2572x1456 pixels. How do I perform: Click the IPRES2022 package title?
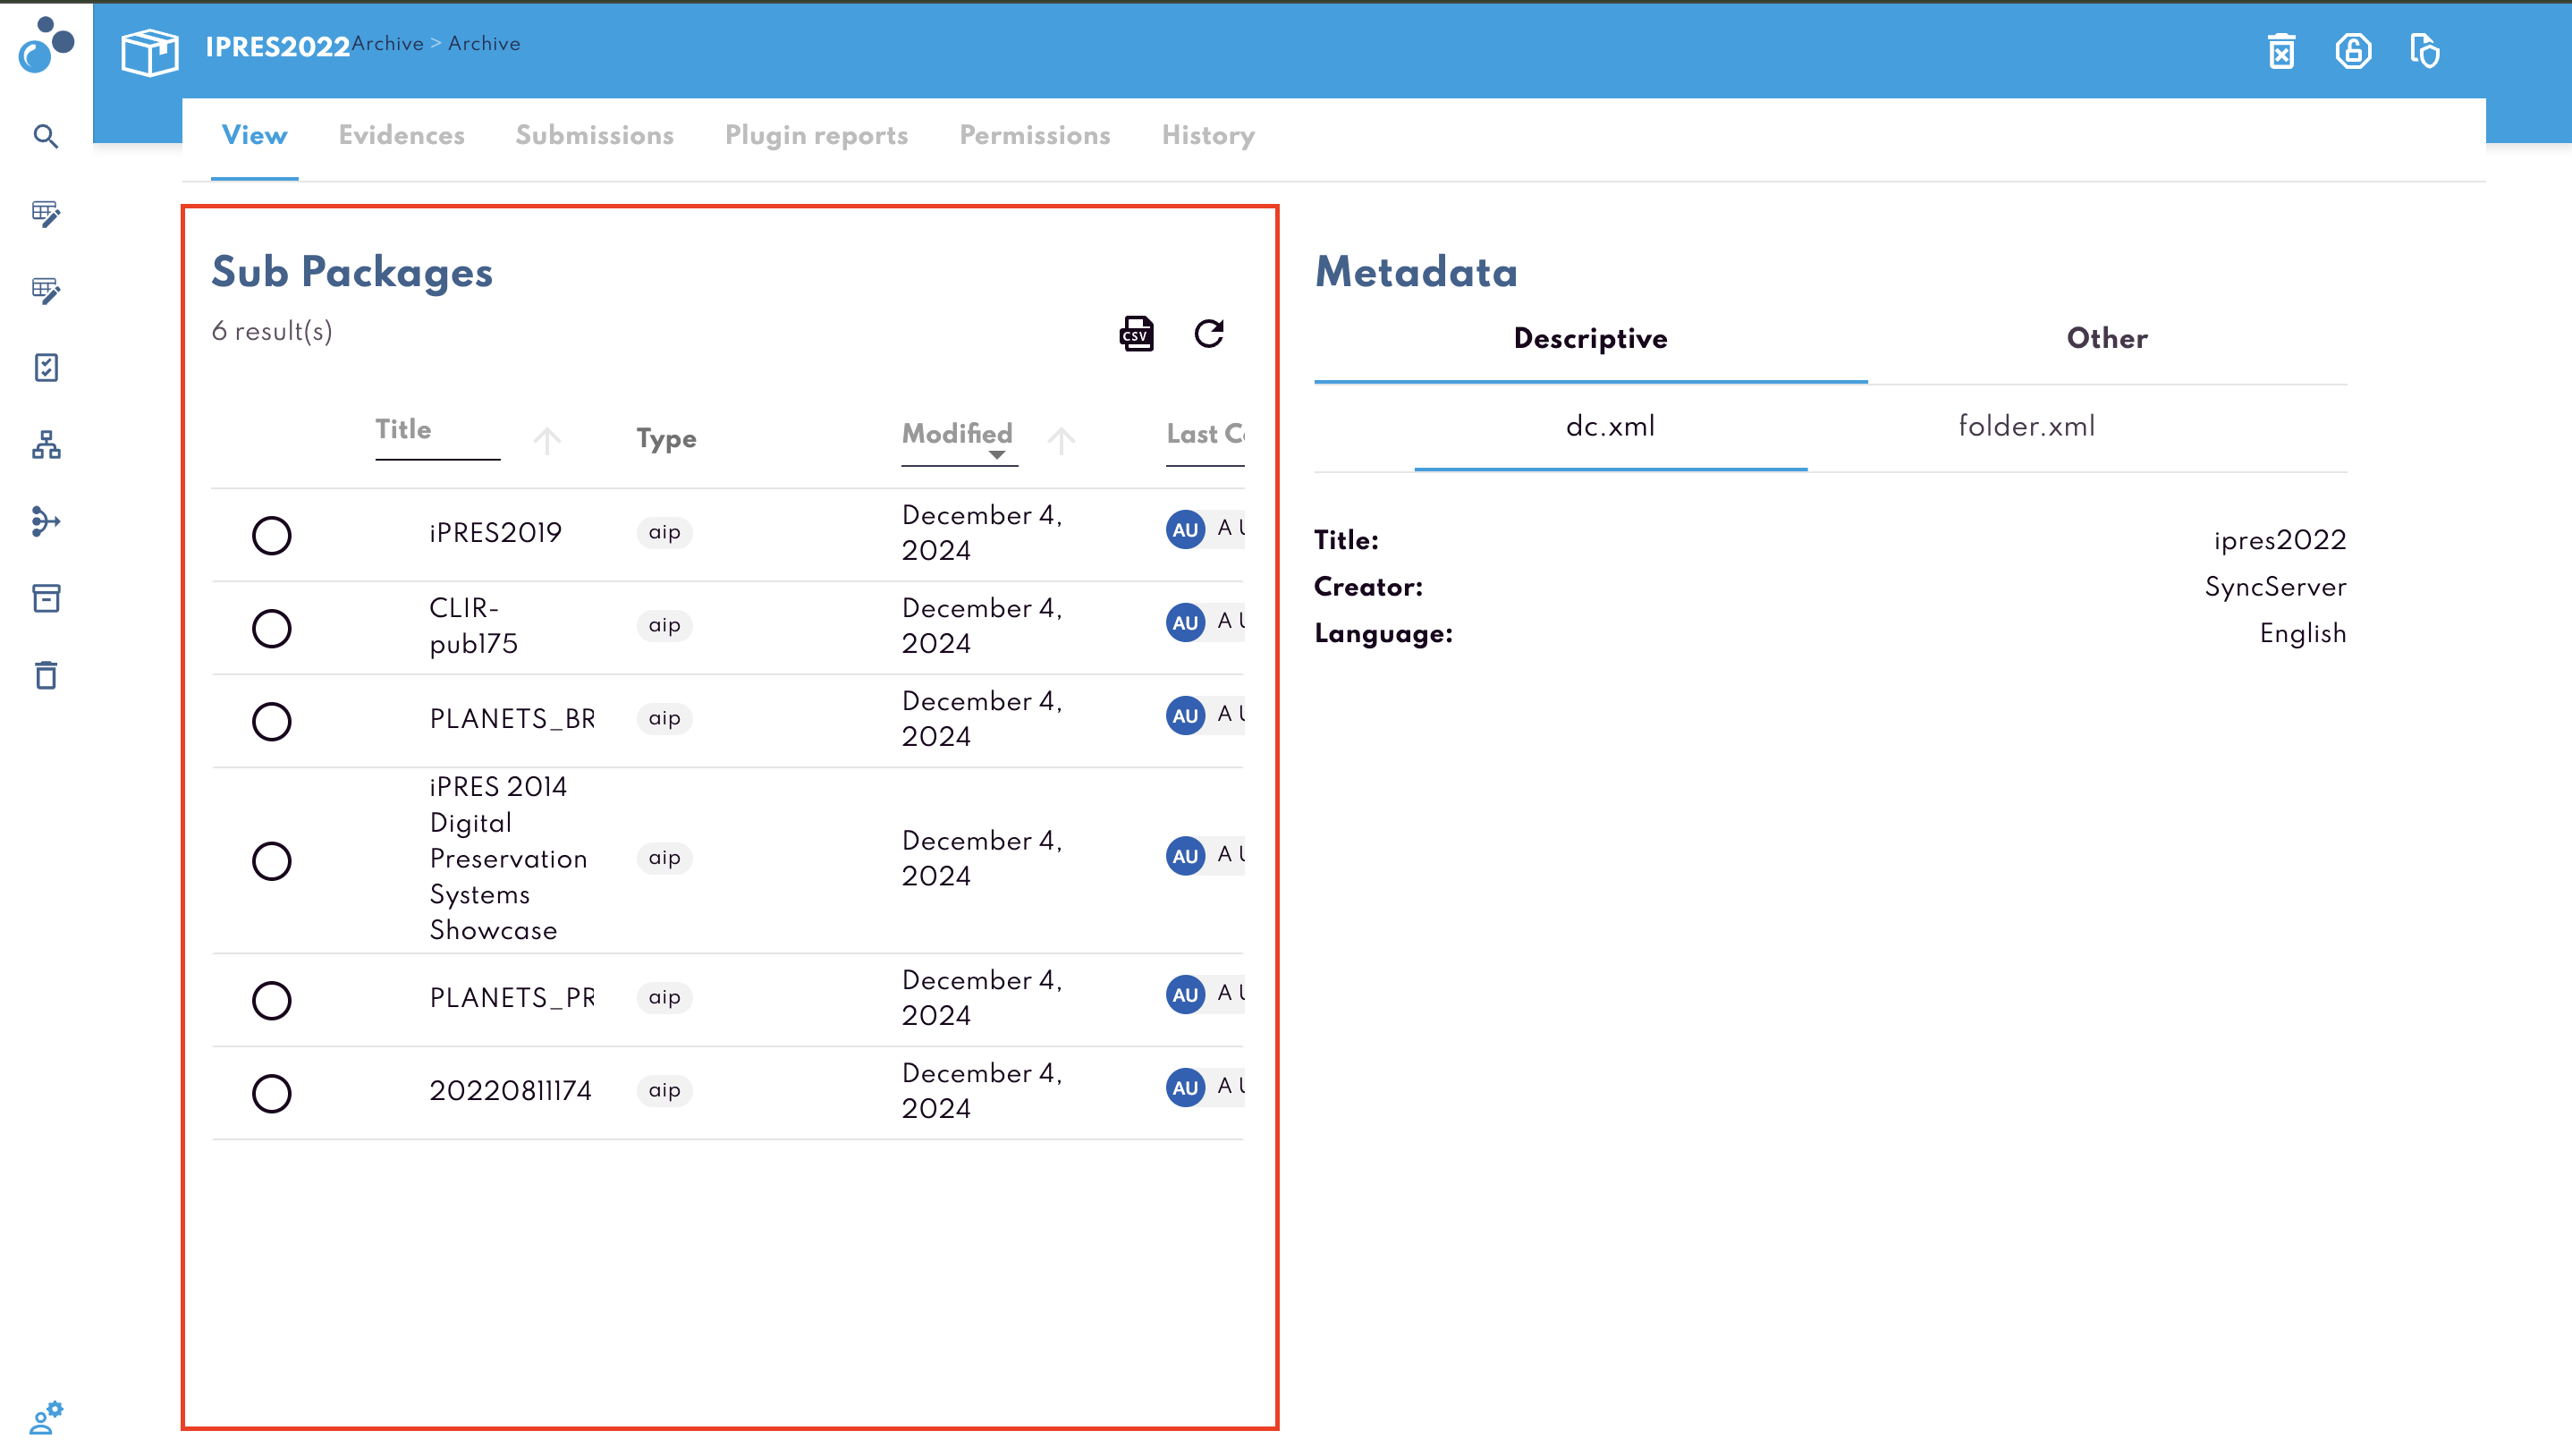pos(278,47)
